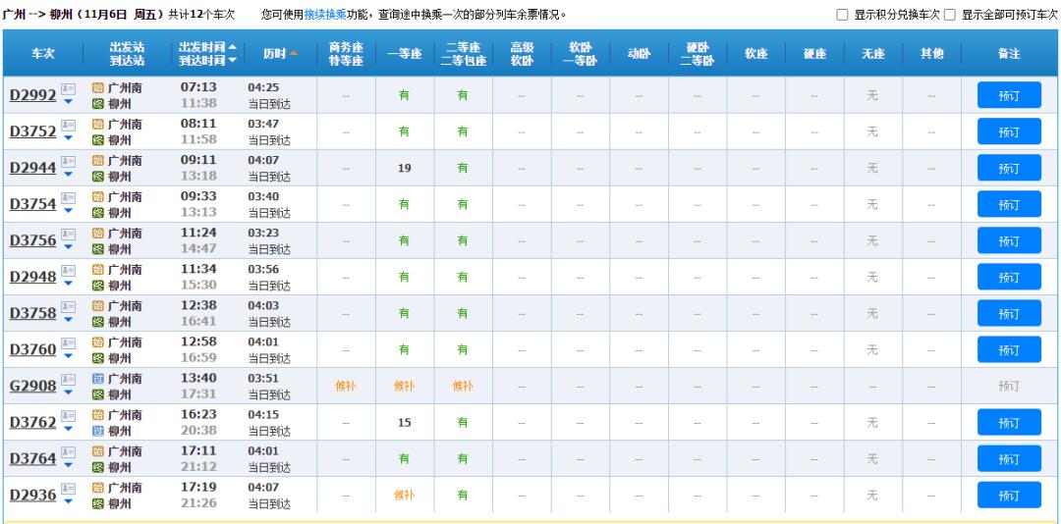
Task: Click the origin-station badge for D2992
Action: pos(98,88)
